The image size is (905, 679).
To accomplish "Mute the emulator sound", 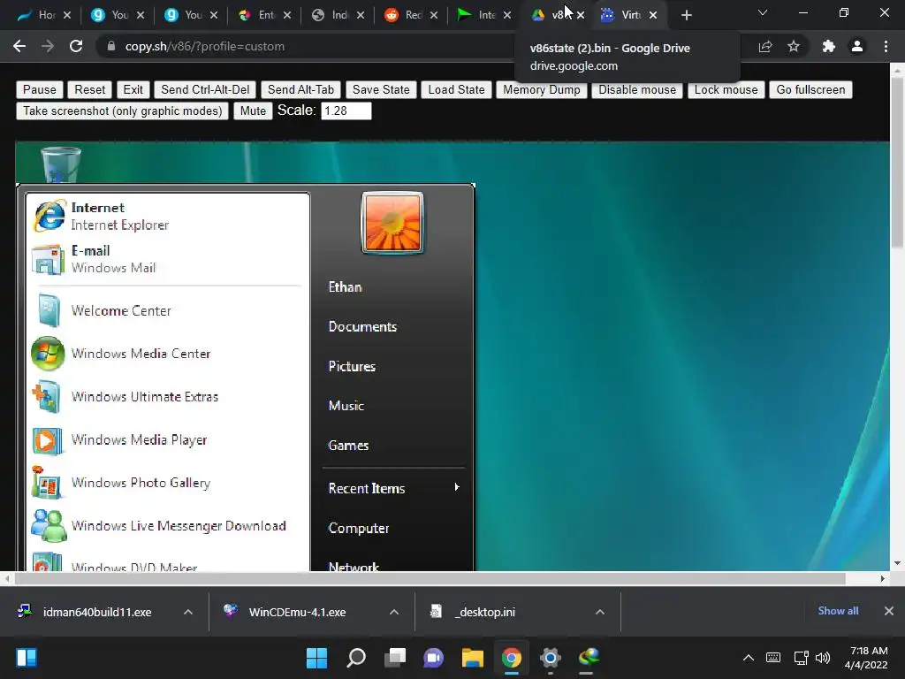I will 253,111.
